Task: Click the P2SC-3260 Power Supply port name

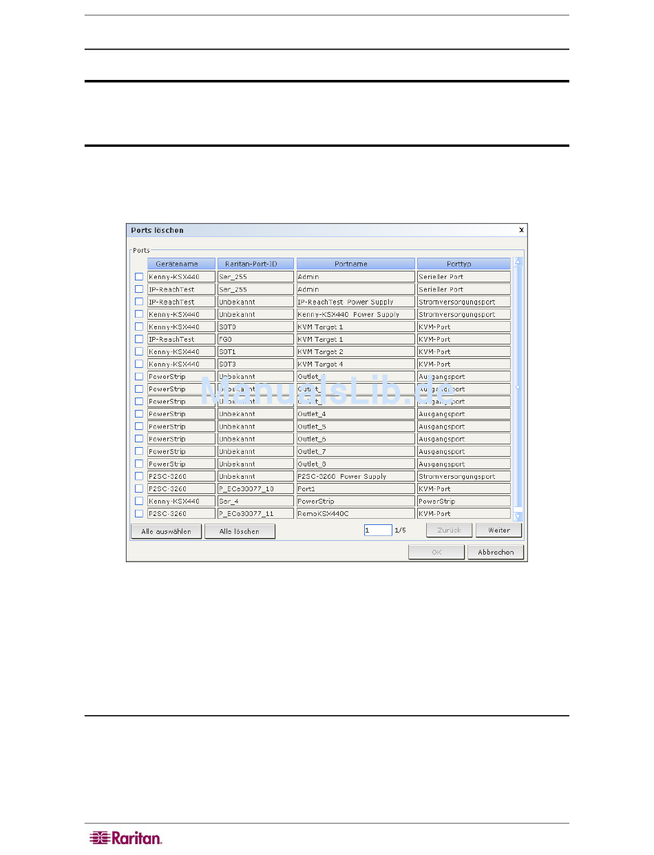Action: click(x=356, y=476)
